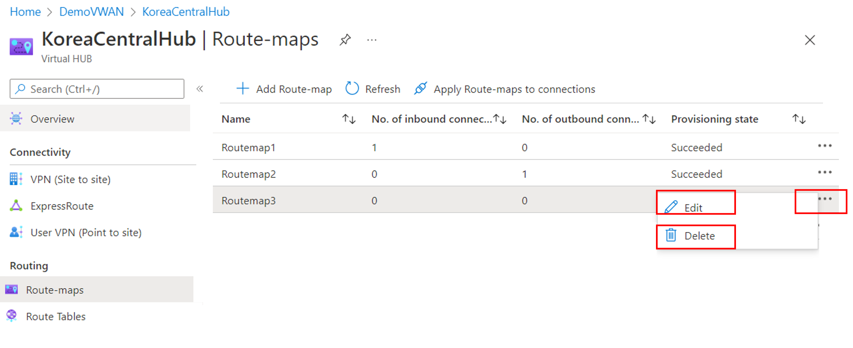Click the plus icon of Add Route-map
Image resolution: width=853 pixels, height=348 pixels.
pos(243,88)
